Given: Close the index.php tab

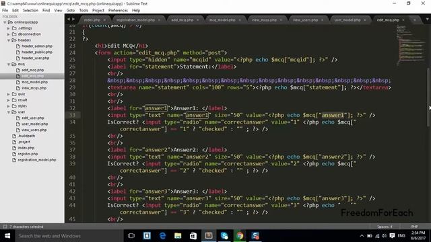Looking at the screenshot, I should tap(104, 20).
